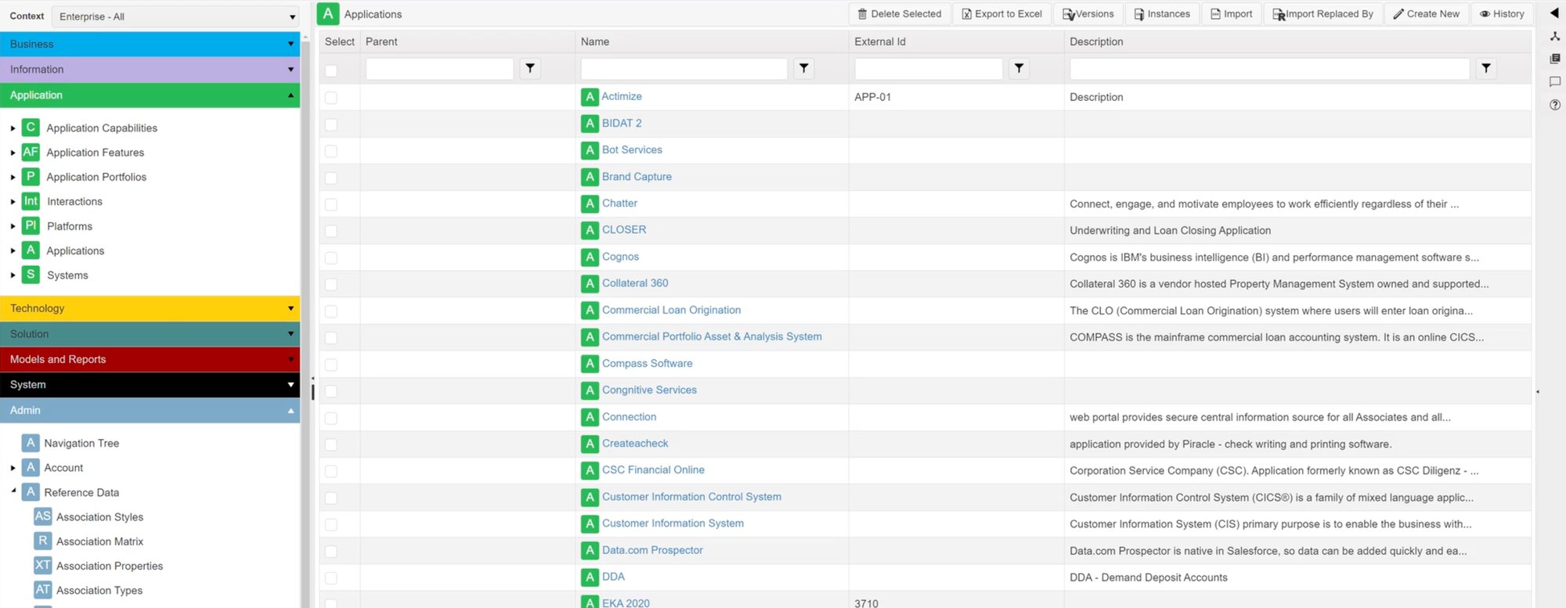Click the green A icon beside Cognos
The width and height of the screenshot is (1566, 608).
pyautogui.click(x=590, y=257)
